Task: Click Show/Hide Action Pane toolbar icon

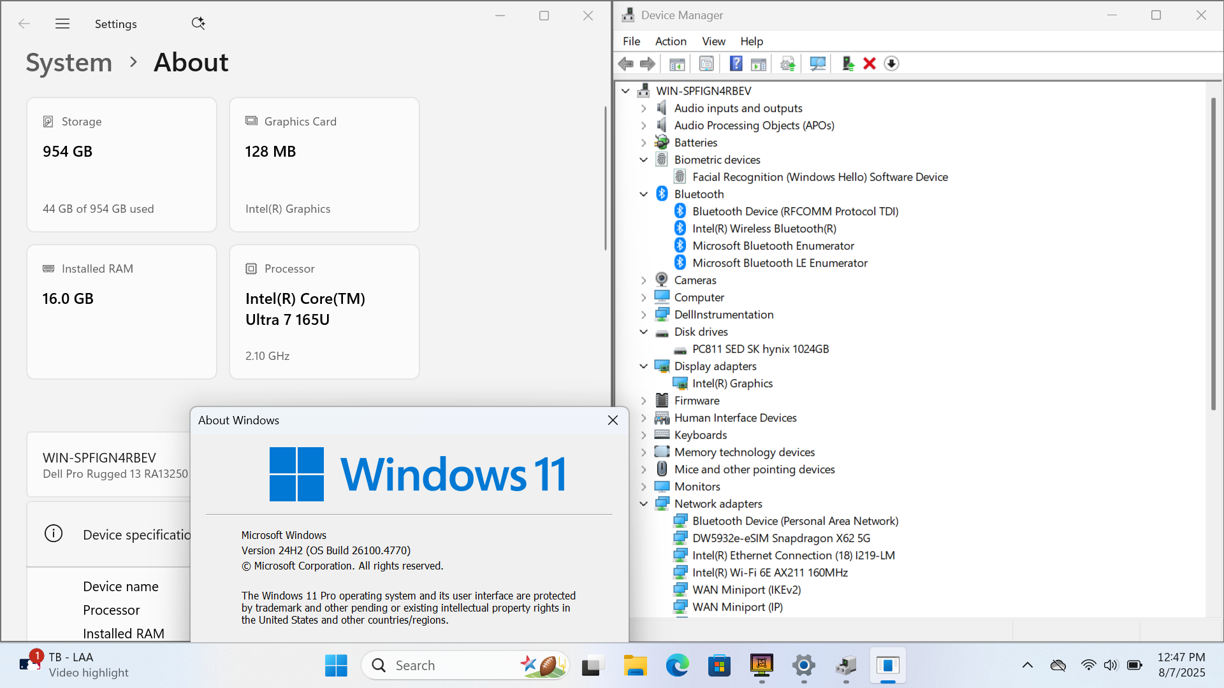Action: [x=759, y=64]
